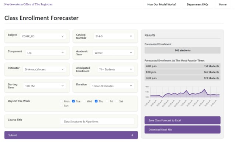
Task: Uncheck the Tue checkbox
Action: [73, 101]
